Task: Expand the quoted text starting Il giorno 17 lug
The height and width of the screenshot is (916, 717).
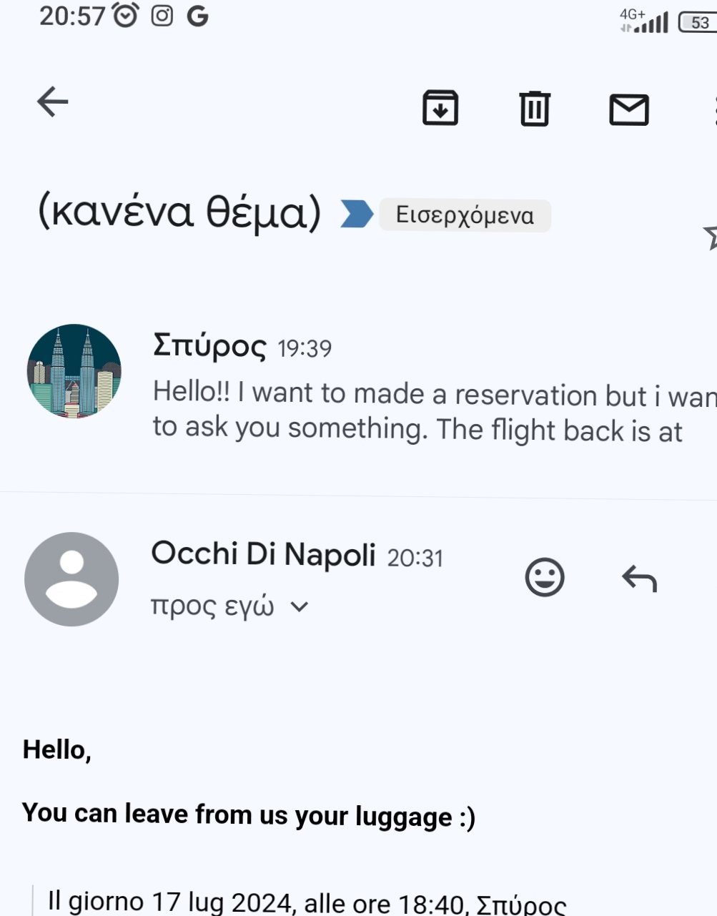Action: click(x=307, y=902)
